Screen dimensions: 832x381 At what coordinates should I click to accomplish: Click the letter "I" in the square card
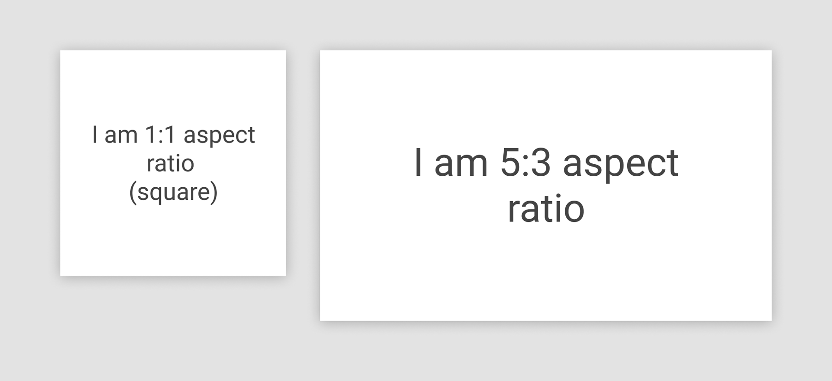coord(95,135)
